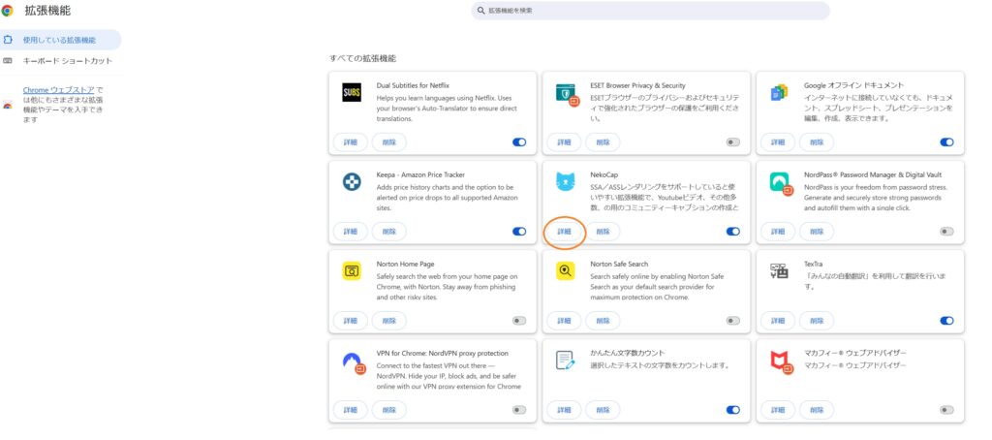The width and height of the screenshot is (992, 440).
Task: Disable the TexTra extension toggle
Action: pos(946,321)
